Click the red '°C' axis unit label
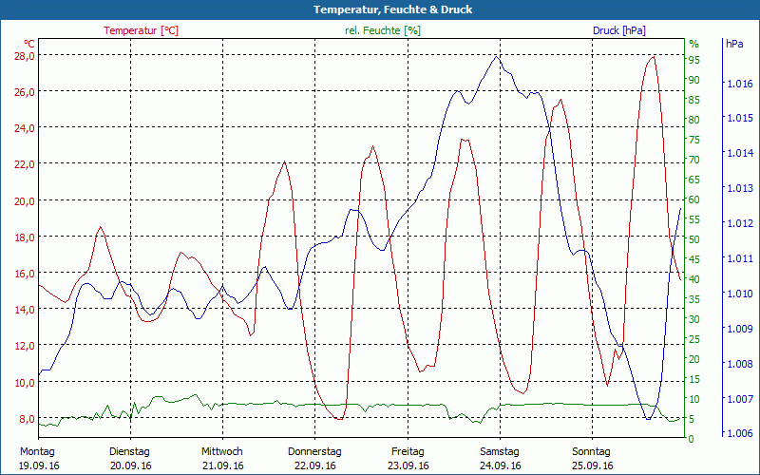The height and width of the screenshot is (475, 760). point(28,44)
